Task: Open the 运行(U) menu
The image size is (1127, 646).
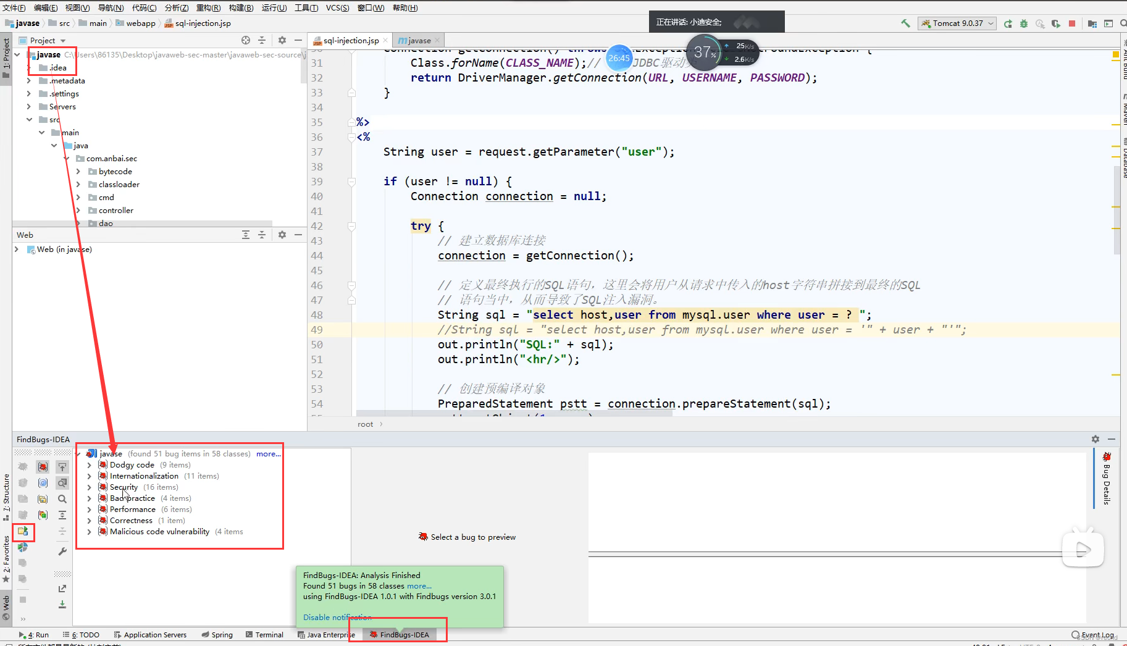Action: (274, 7)
